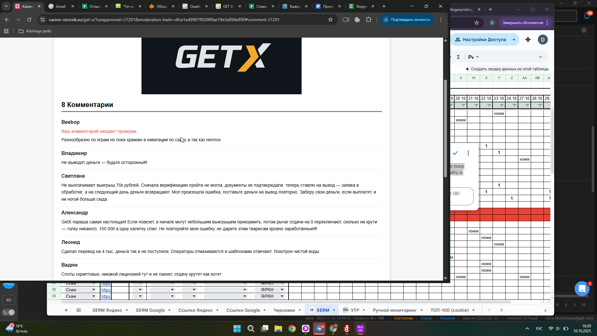Click the Gemini sparkle icon in Sheets
597x336 pixels.
point(528,40)
